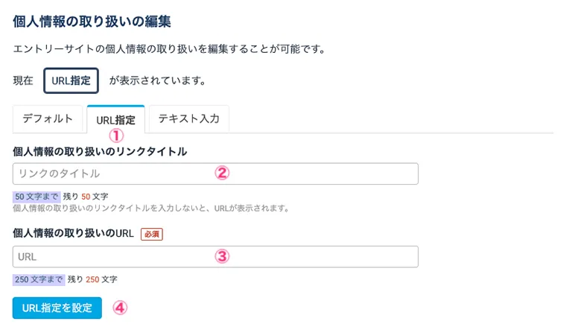The width and height of the screenshot is (566, 330).
Task: Click the 250文字まで limit badge
Action: (x=39, y=279)
